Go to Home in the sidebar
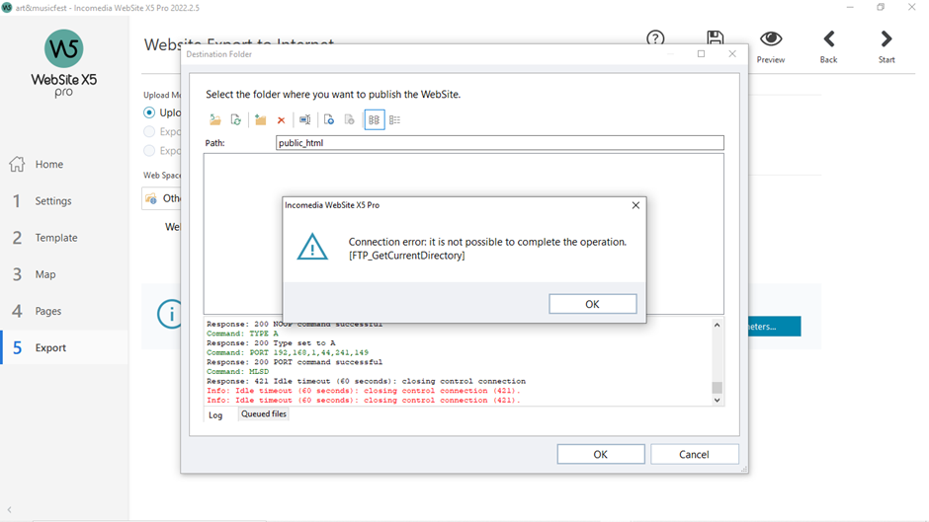Screen dimensions: 929x522 click(49, 164)
